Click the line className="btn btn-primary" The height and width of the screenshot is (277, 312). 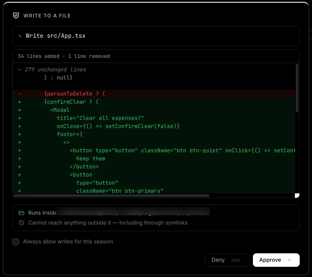click(x=154, y=191)
